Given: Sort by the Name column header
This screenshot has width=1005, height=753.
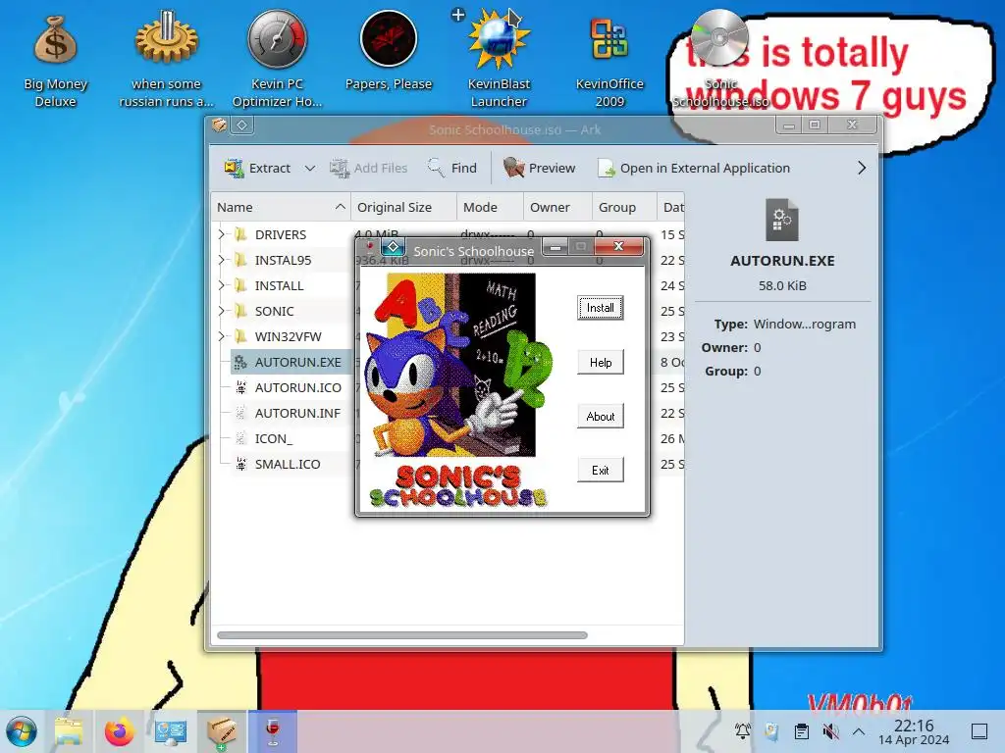Looking at the screenshot, I should coord(281,207).
